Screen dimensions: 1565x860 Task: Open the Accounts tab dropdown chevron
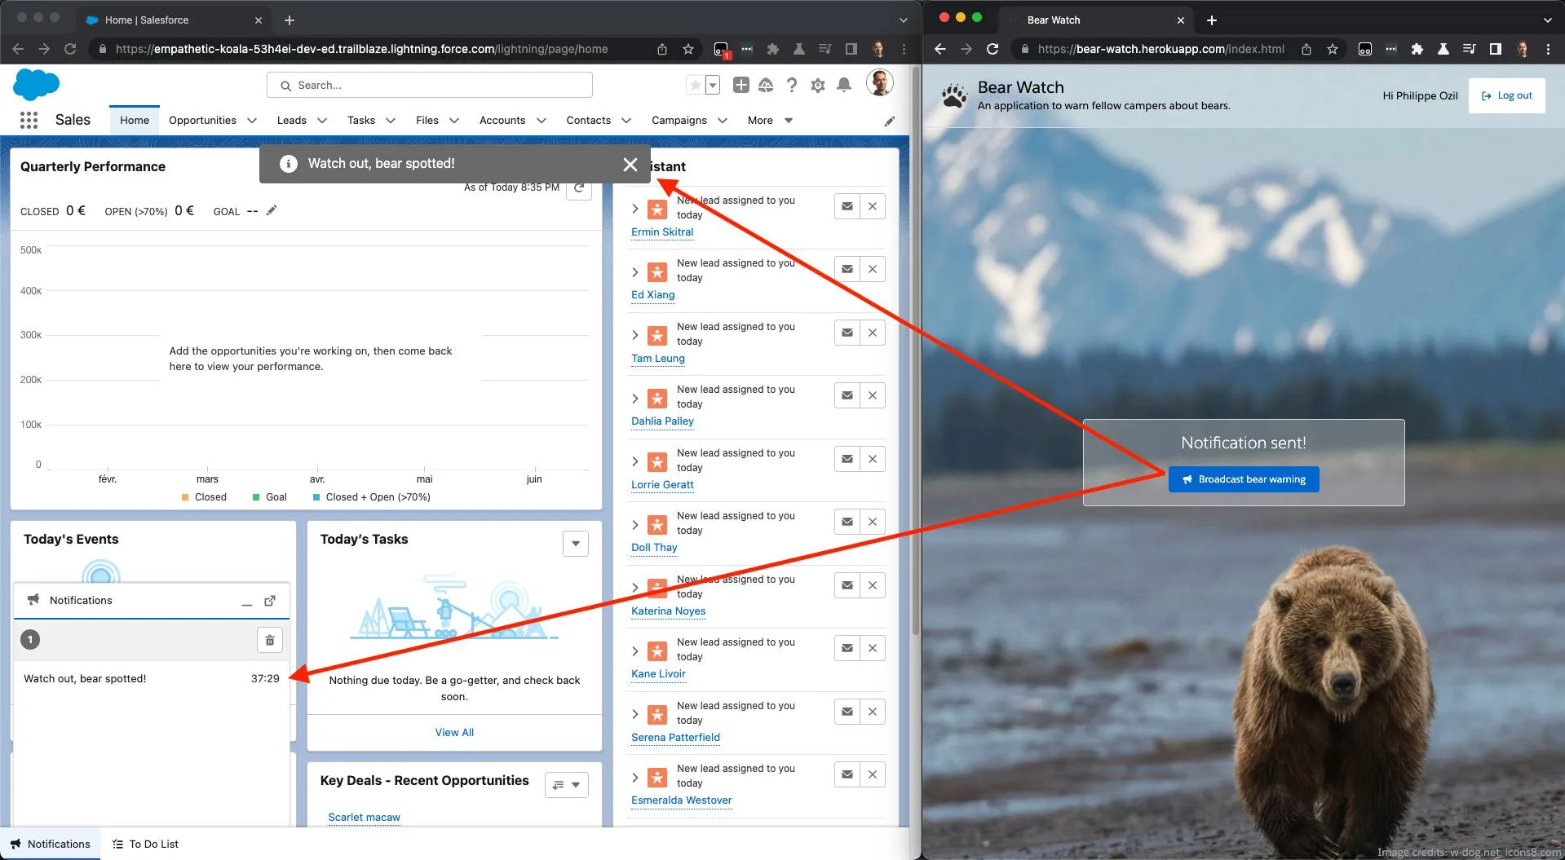pyautogui.click(x=542, y=121)
